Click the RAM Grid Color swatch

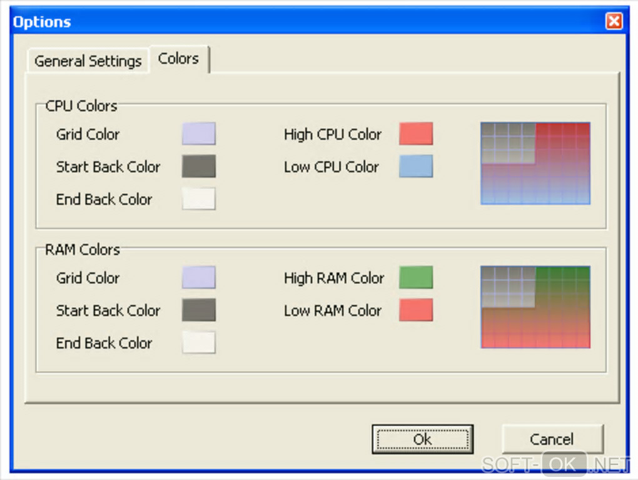coord(198,277)
